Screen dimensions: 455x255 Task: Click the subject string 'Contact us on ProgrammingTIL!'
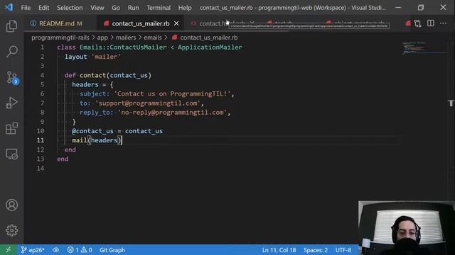coord(172,93)
